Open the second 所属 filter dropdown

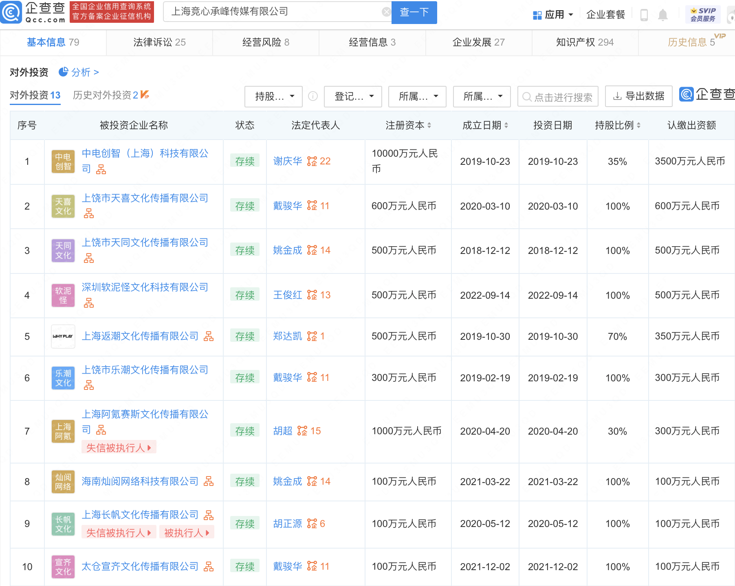tap(482, 96)
